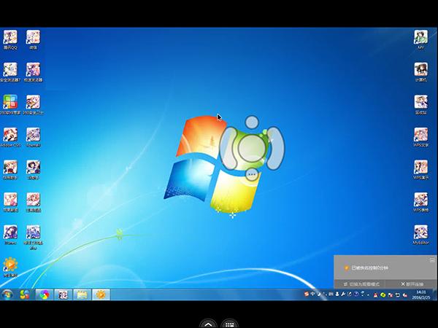Open the Action Center flag tray icon
This screenshot has width=438, height=328.
click(391, 295)
